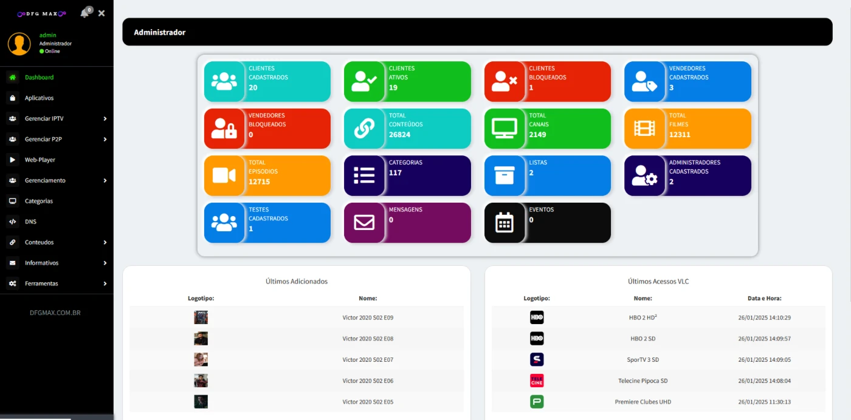Click the admin user avatar
851x420 pixels.
(19, 44)
